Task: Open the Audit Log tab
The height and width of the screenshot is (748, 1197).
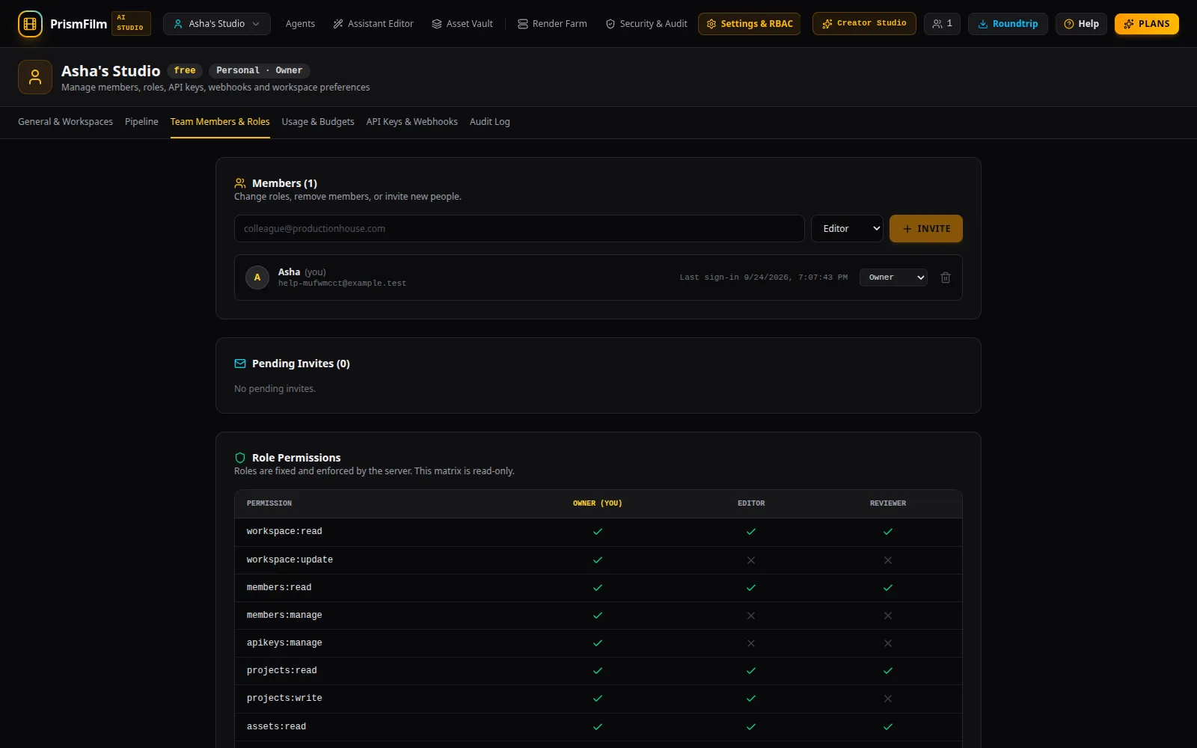Action: (x=490, y=122)
